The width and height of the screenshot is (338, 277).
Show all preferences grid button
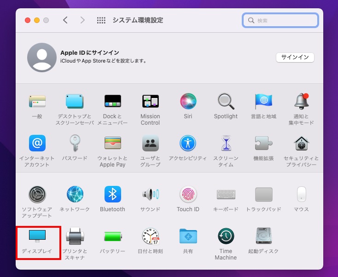(x=101, y=20)
